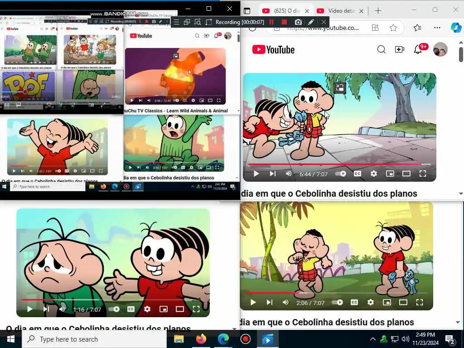Open settings gear in the 1:16 player
Viewport: 464px width, 348px height.
(147, 309)
